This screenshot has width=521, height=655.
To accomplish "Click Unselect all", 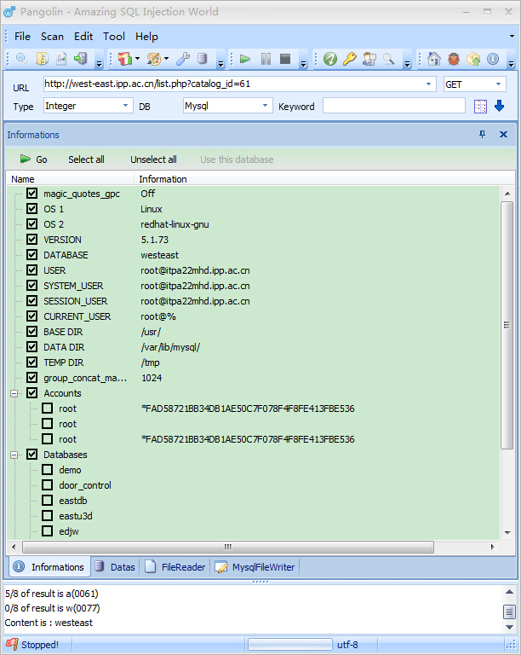I will (153, 159).
